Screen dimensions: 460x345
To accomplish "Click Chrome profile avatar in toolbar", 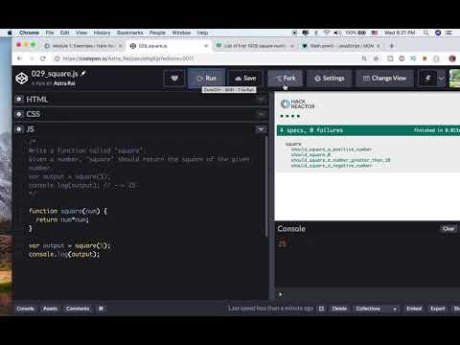I will 452,58.
